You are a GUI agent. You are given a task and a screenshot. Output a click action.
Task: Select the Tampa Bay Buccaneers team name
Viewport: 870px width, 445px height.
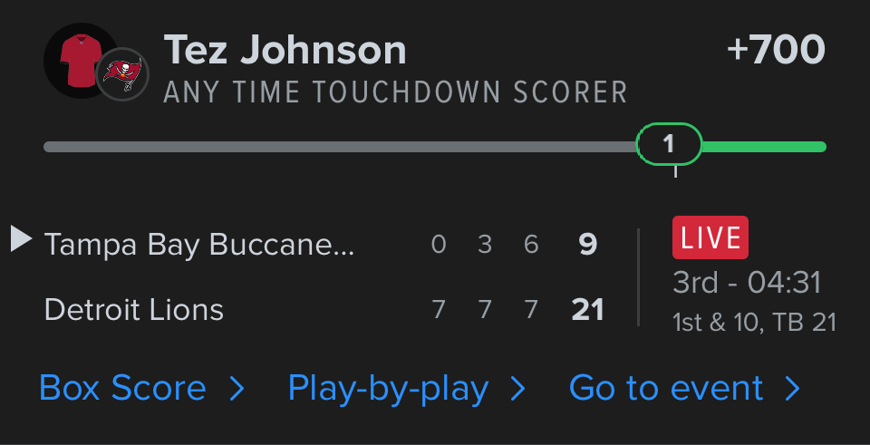(200, 245)
